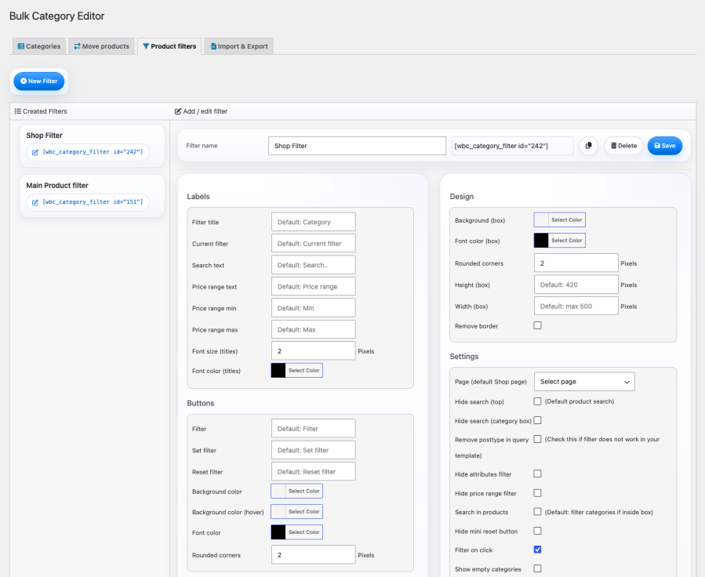Click the Search text label field

coord(314,265)
